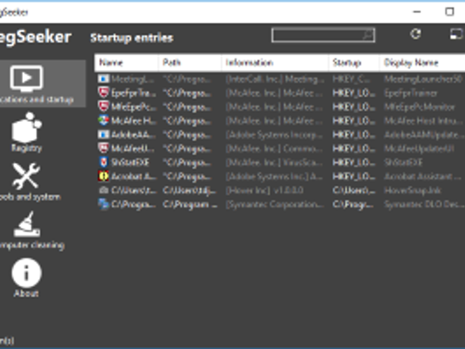Sort by the Information column header
The image size is (465, 349).
pyautogui.click(x=275, y=63)
